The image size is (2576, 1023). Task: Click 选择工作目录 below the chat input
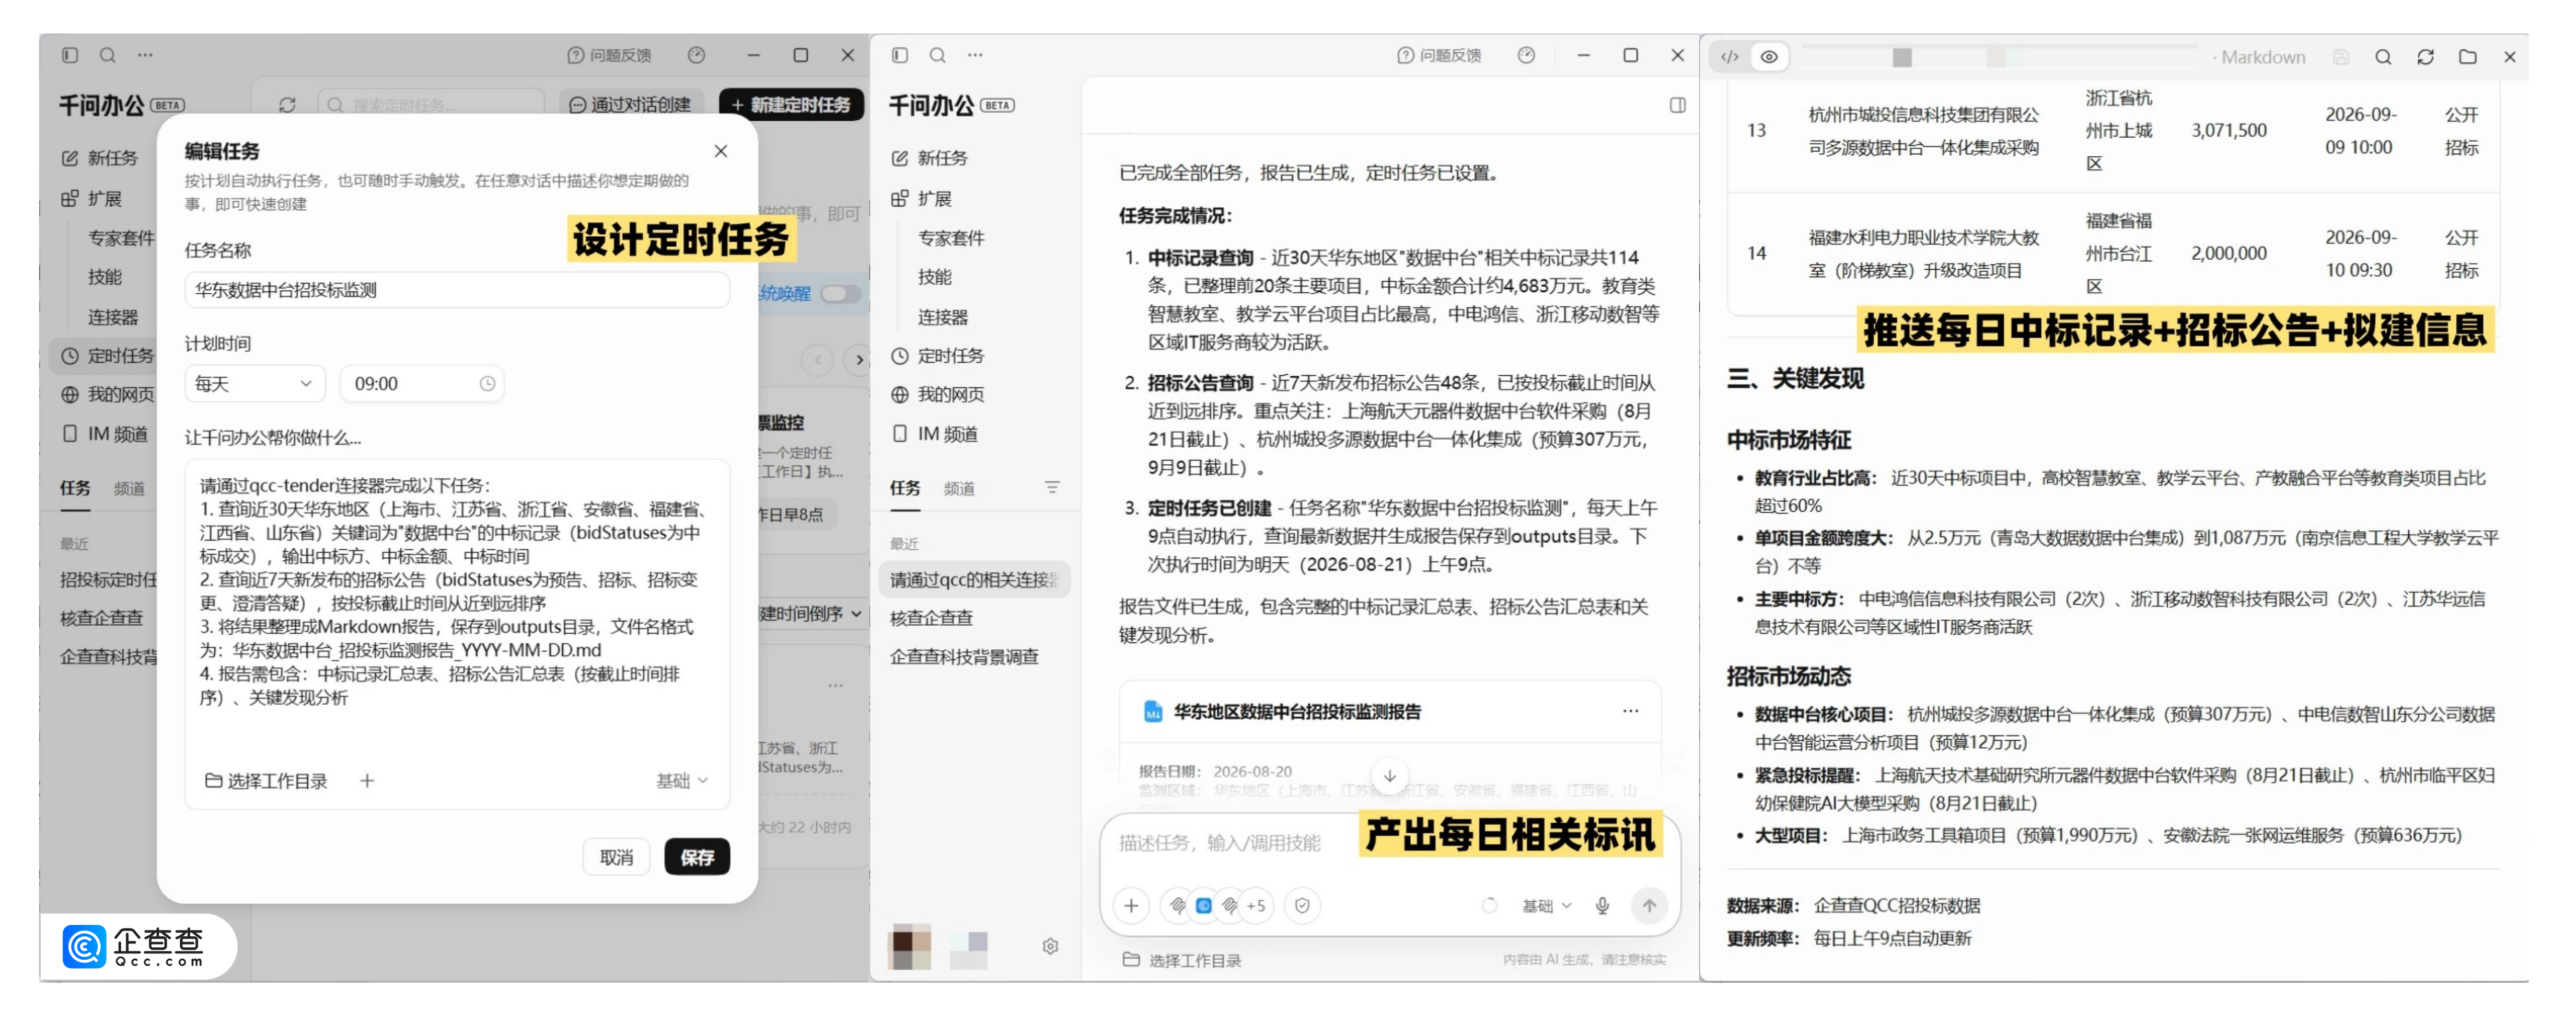coord(1182,960)
